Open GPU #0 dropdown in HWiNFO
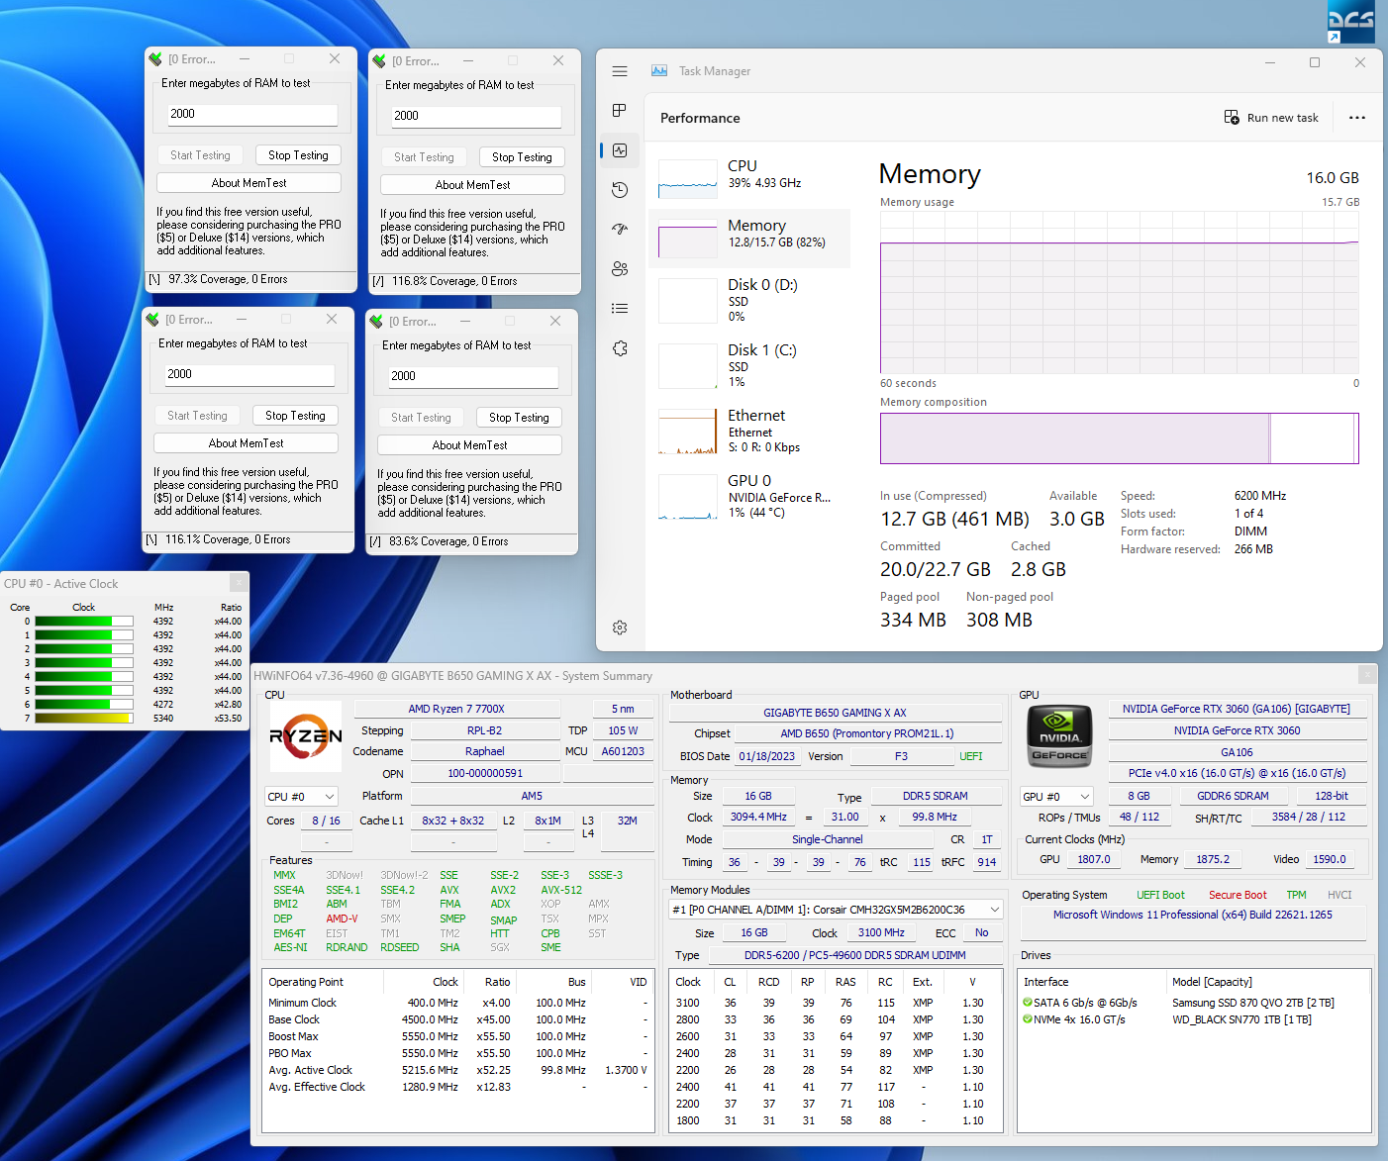 click(x=1057, y=797)
